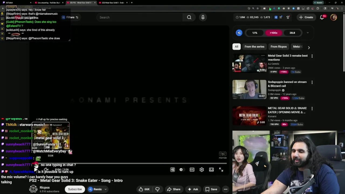Open Sodapoppin banned on stream thumbnail
The width and height of the screenshot is (345, 194).
(249, 89)
